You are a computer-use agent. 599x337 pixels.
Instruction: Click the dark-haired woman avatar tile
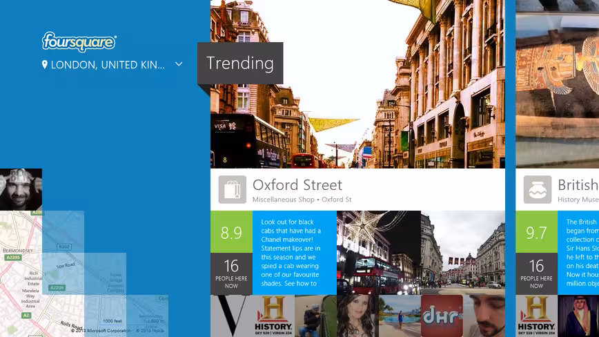tap(357, 316)
